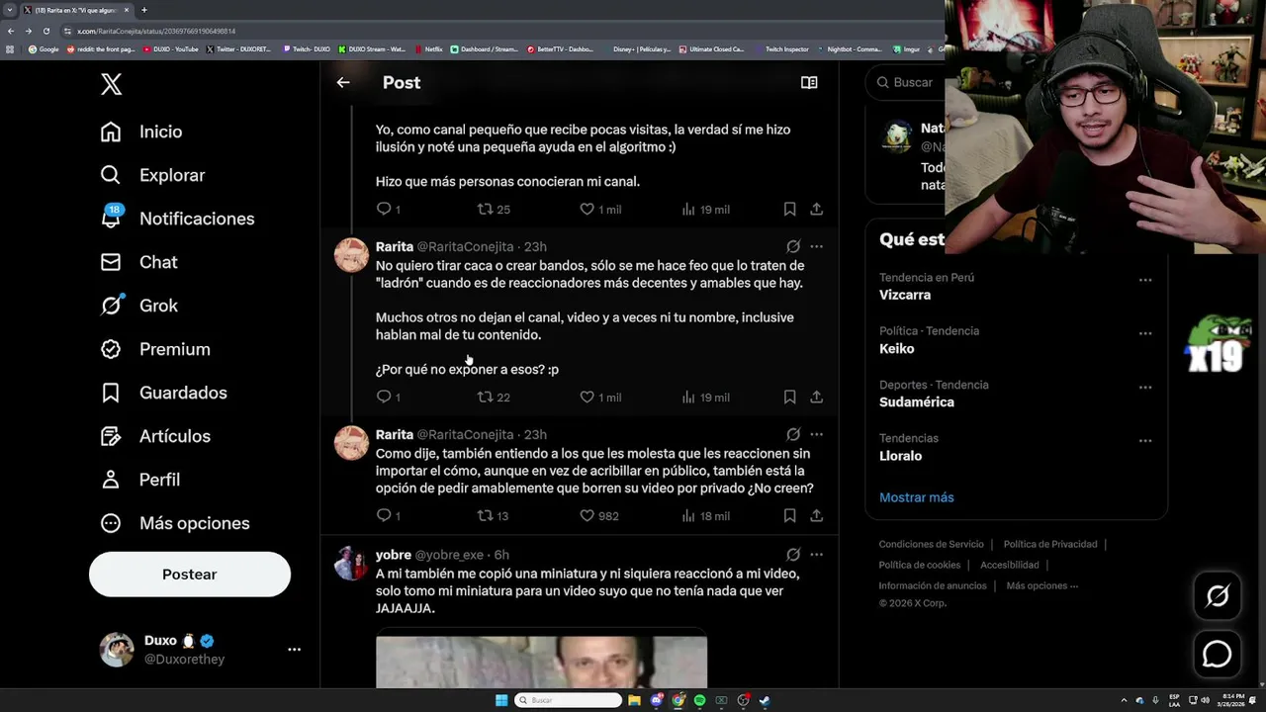Open Grok explain on yobre's tweet
The width and height of the screenshot is (1266, 712).
click(x=793, y=555)
